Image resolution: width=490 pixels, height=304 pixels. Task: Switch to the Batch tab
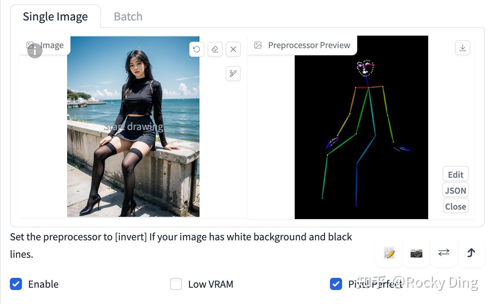[128, 17]
